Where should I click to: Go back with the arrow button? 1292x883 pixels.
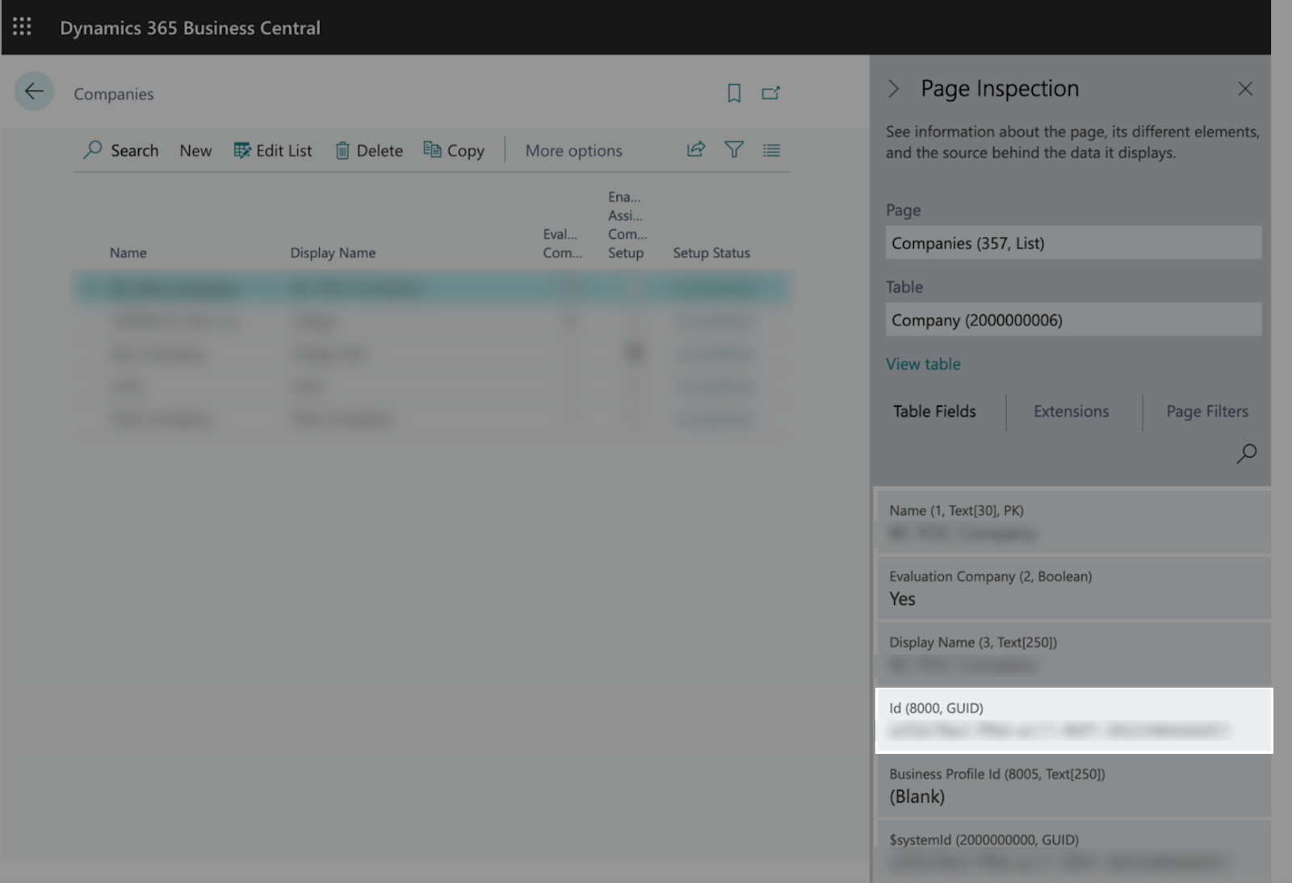pos(34,91)
